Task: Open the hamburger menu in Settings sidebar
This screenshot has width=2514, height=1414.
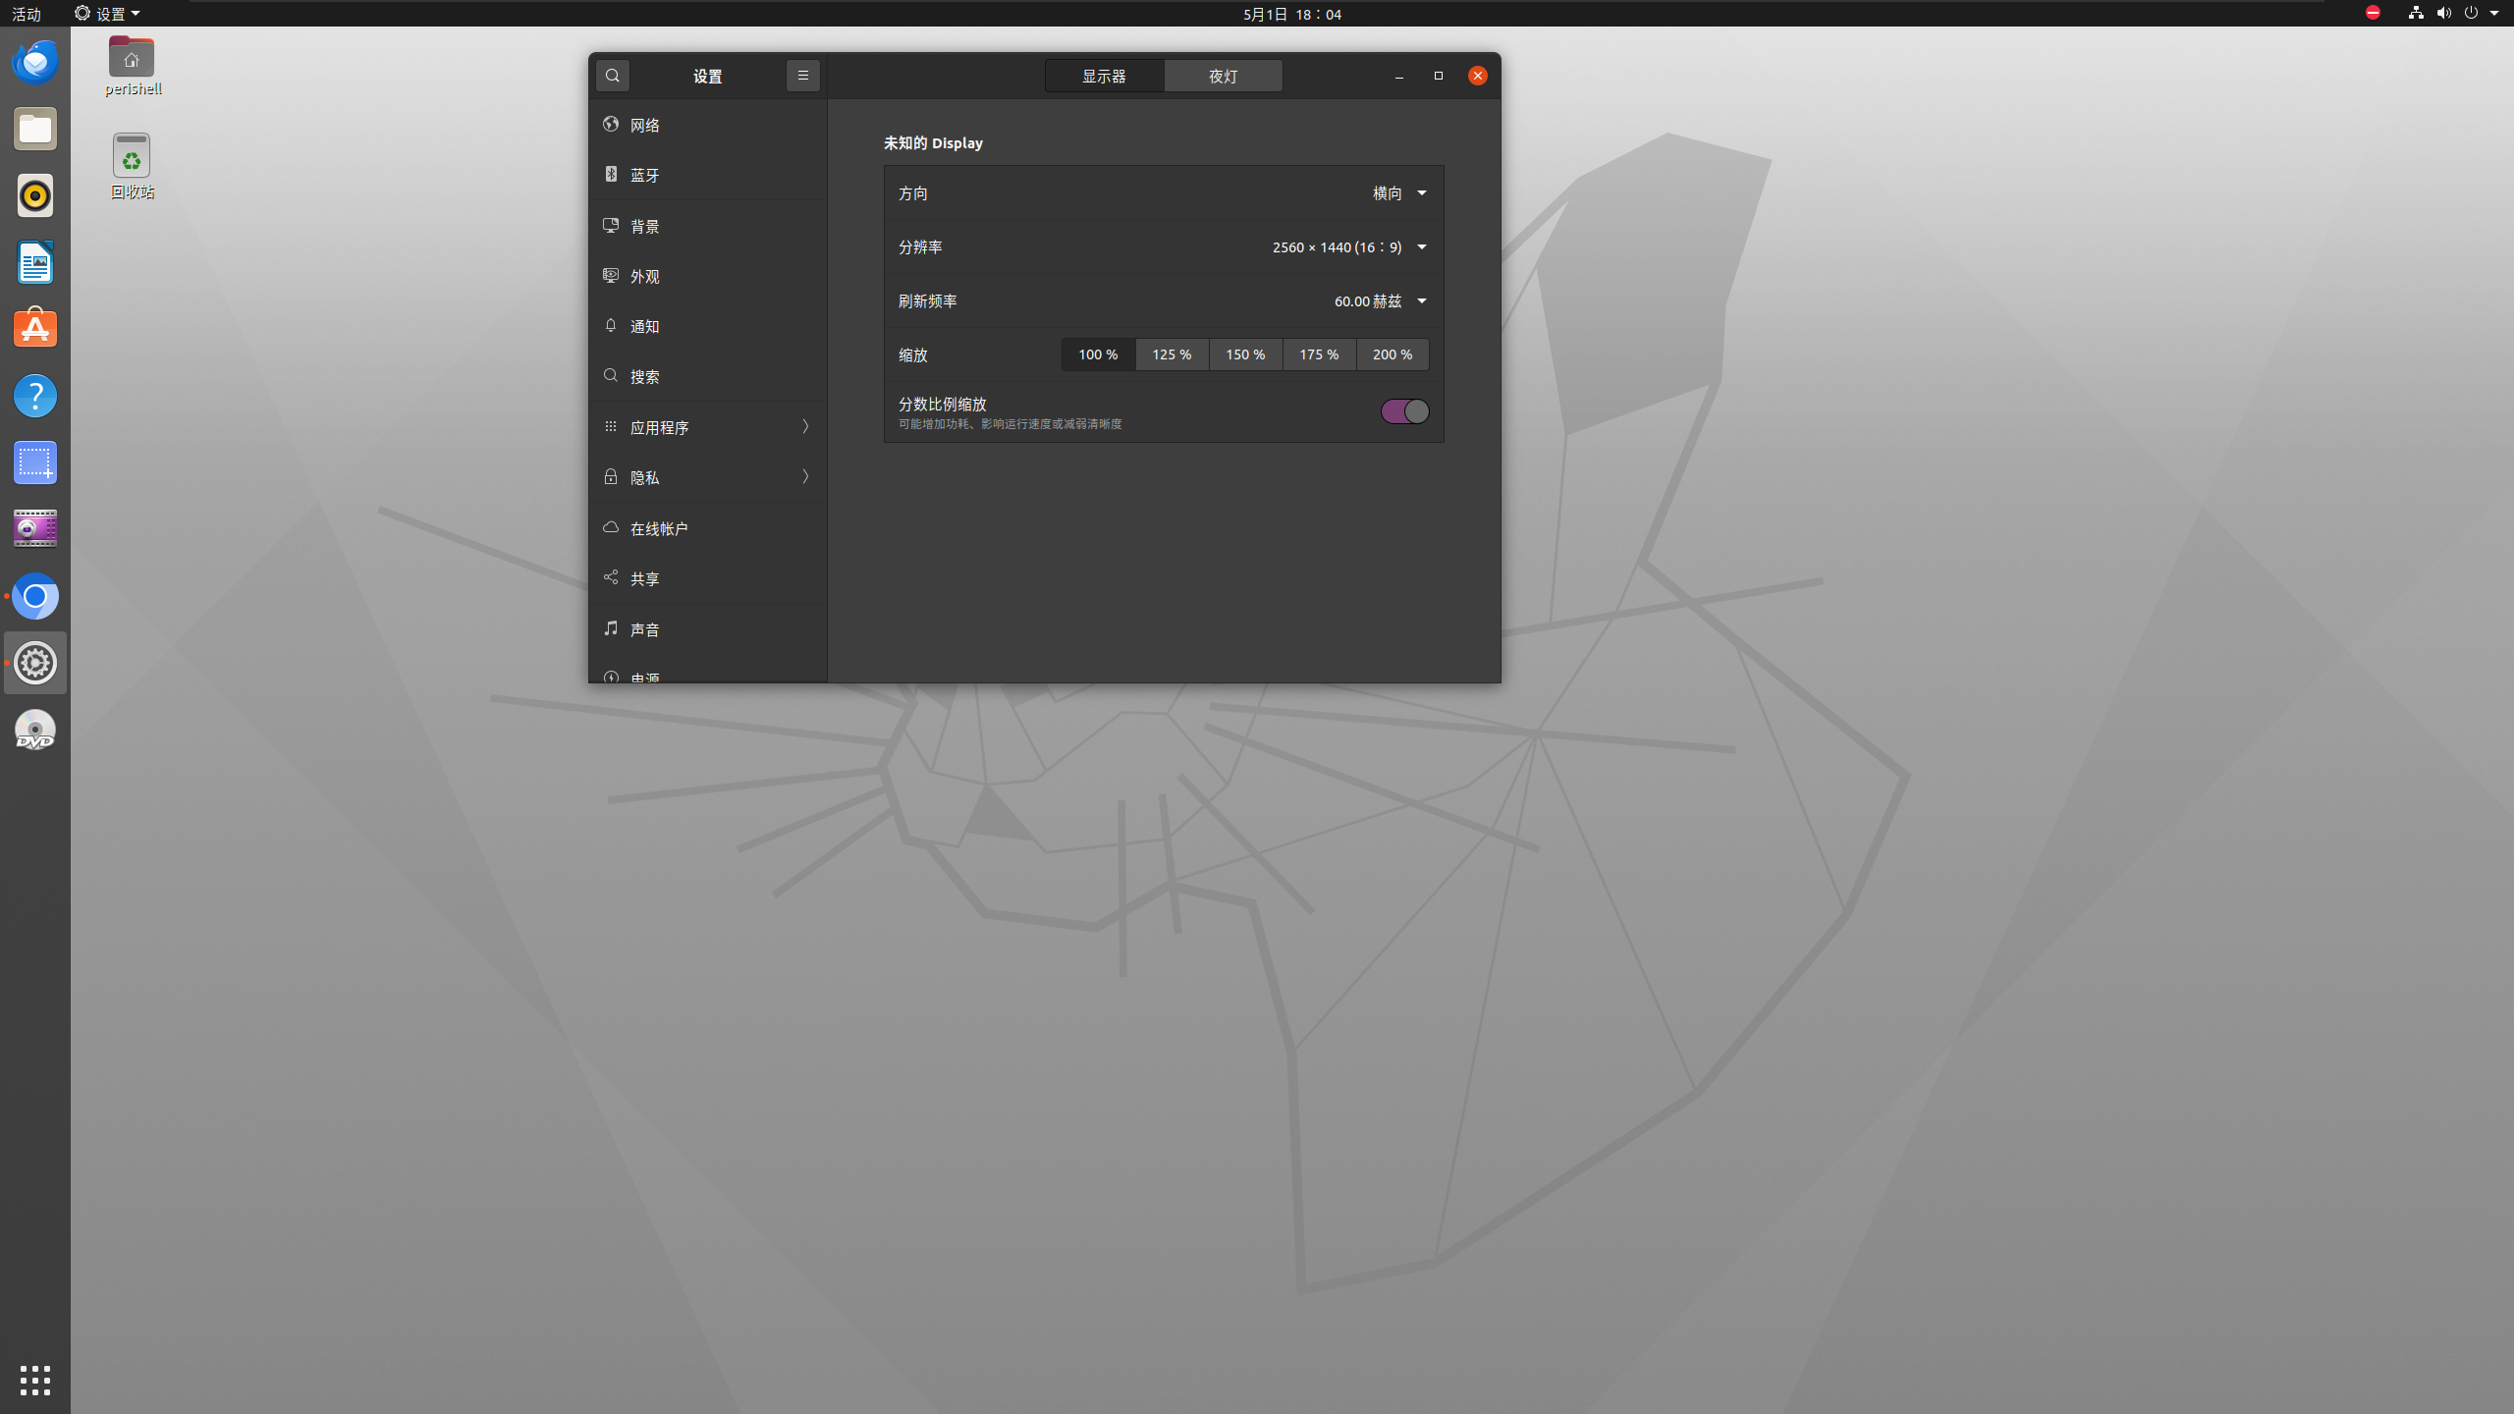Action: (x=802, y=76)
